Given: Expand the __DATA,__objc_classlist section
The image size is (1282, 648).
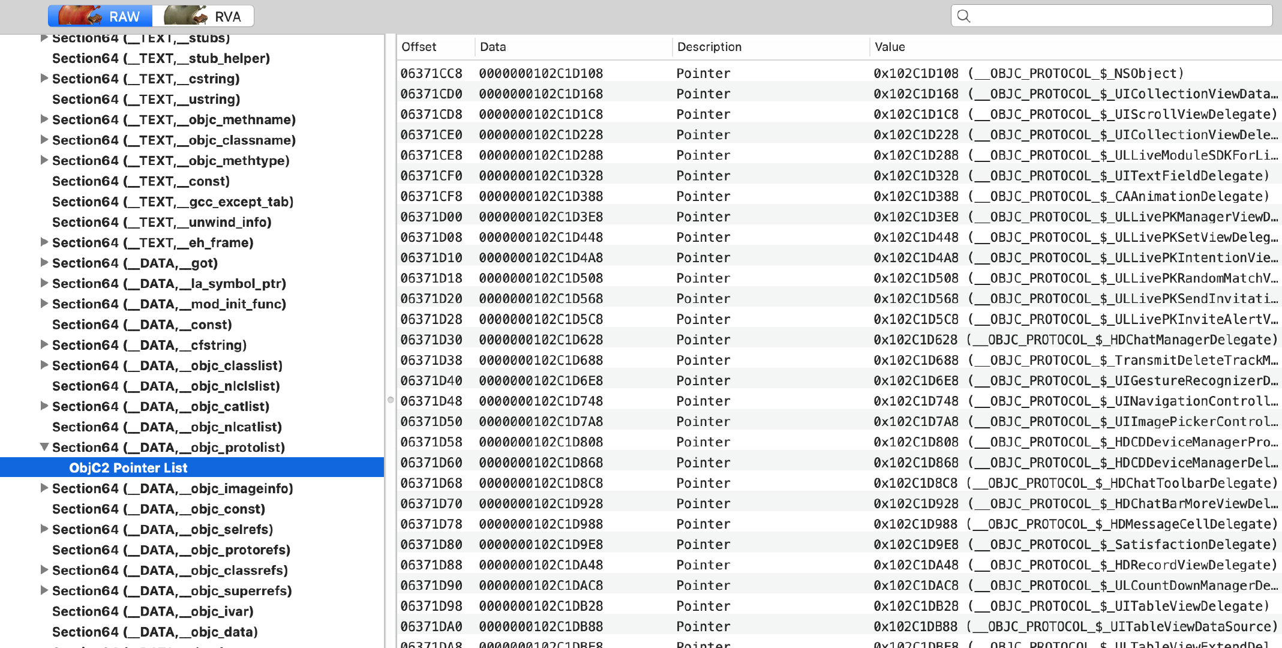Looking at the screenshot, I should 44,365.
